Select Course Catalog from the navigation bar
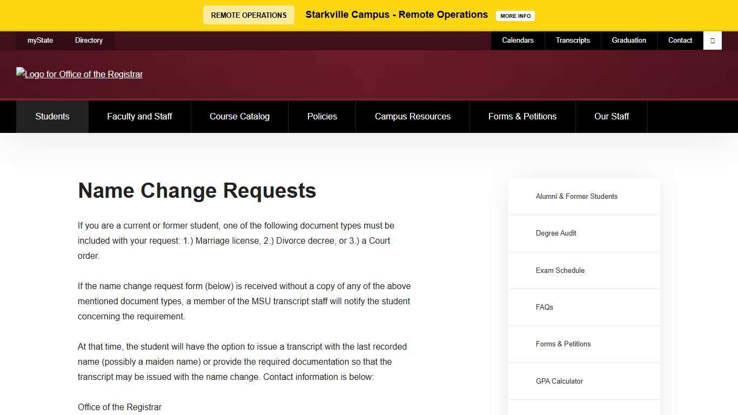The width and height of the screenshot is (738, 415). click(x=239, y=116)
